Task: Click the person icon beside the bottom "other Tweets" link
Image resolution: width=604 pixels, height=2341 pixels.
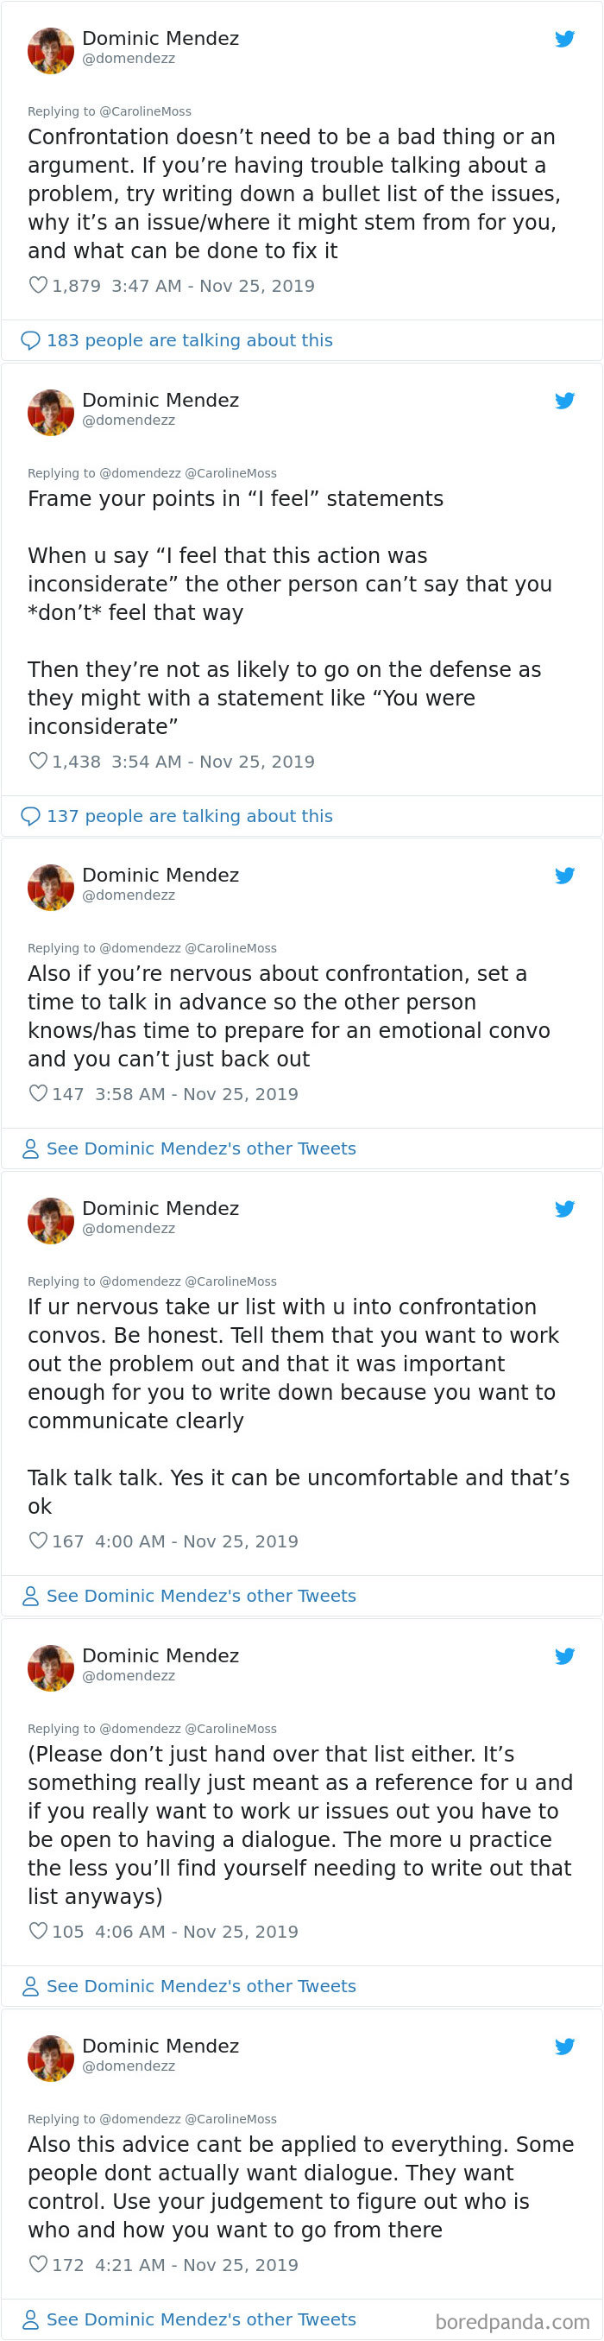Action: click(x=29, y=2319)
